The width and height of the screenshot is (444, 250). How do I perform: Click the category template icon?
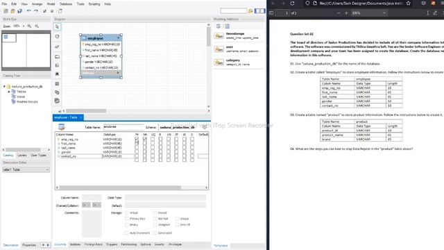tap(219, 62)
